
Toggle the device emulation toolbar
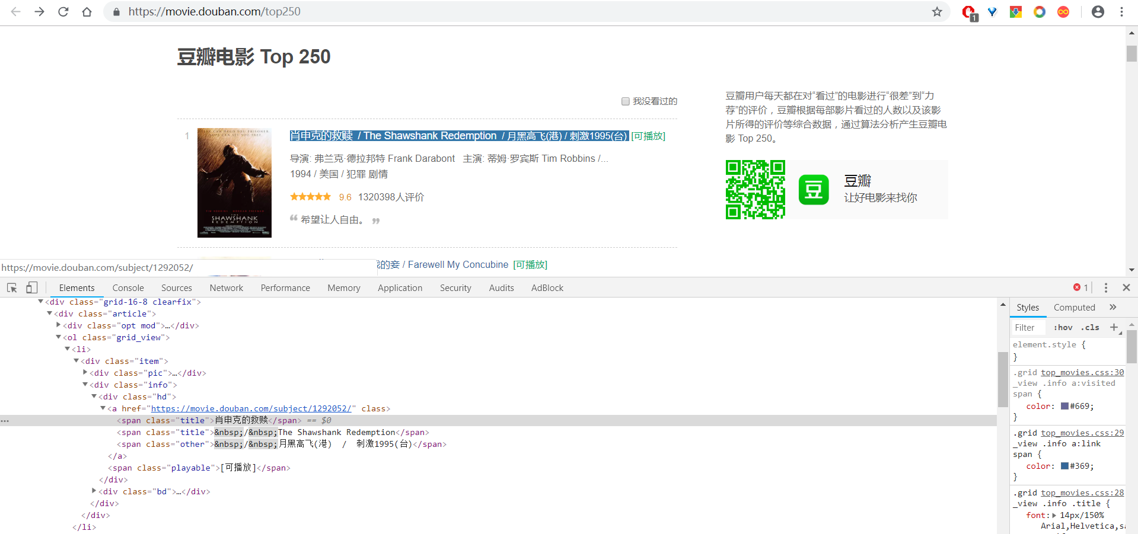32,287
